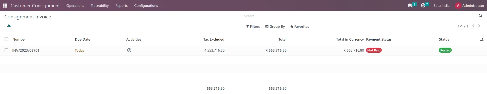This screenshot has height=94, width=487.
Task: Open invoice INV/2023/03701 record
Action: click(26, 50)
